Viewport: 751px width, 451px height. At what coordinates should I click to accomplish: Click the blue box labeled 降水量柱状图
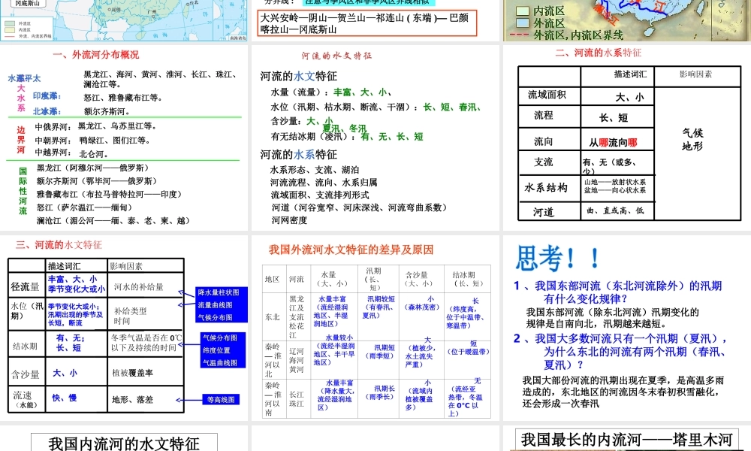pyautogui.click(x=219, y=292)
